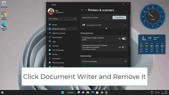This screenshot has width=169, height=95.
Task: Open Microsoft Store from the taskbar
Action: 97,92
